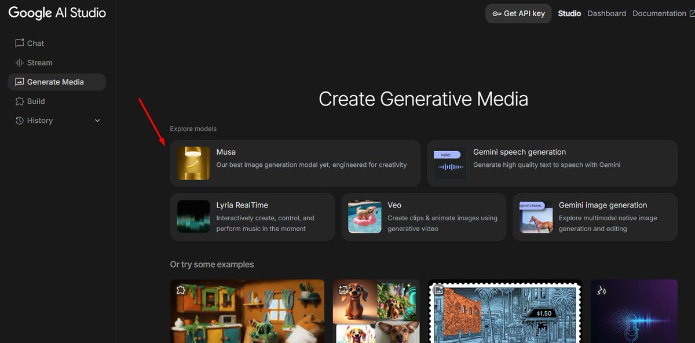Select Generate Media in sidebar
The image size is (695, 343).
(57, 82)
